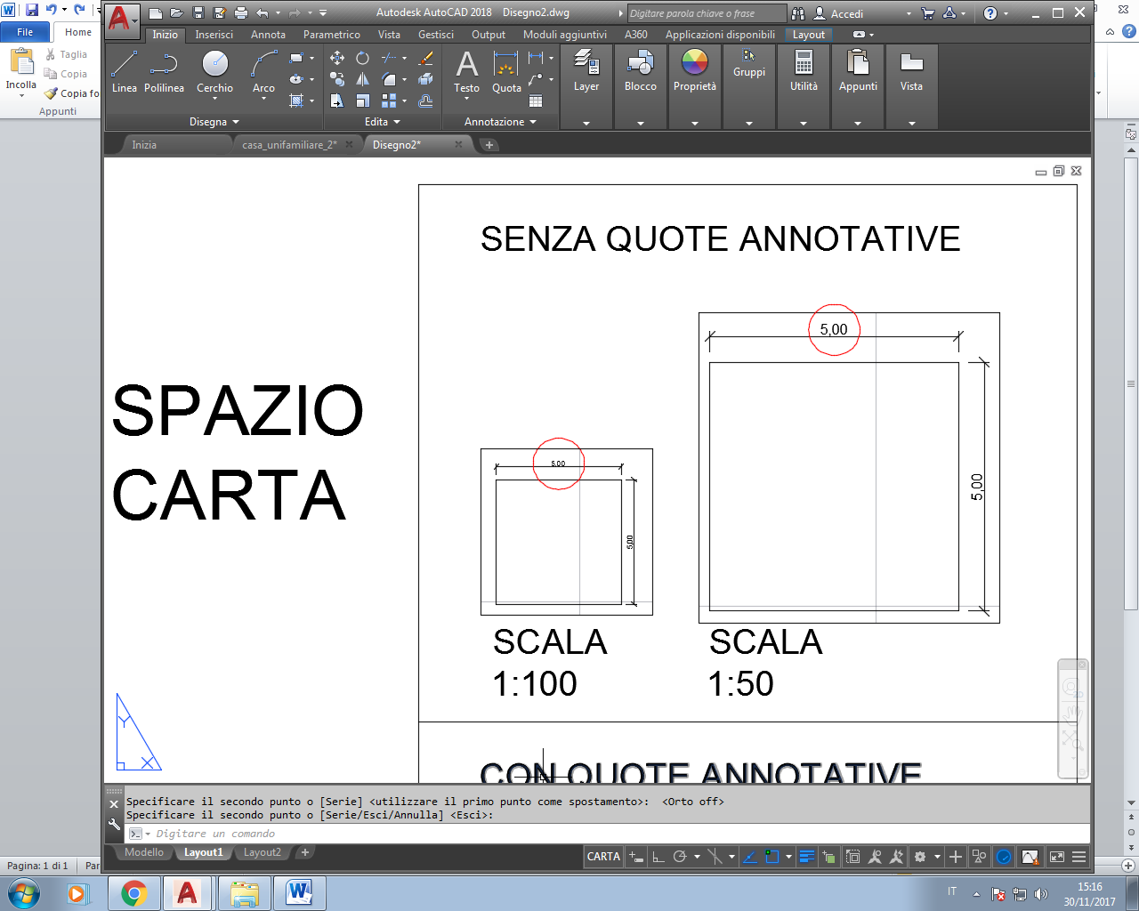Click the Move tool in Edita
The height and width of the screenshot is (911, 1139).
point(337,58)
